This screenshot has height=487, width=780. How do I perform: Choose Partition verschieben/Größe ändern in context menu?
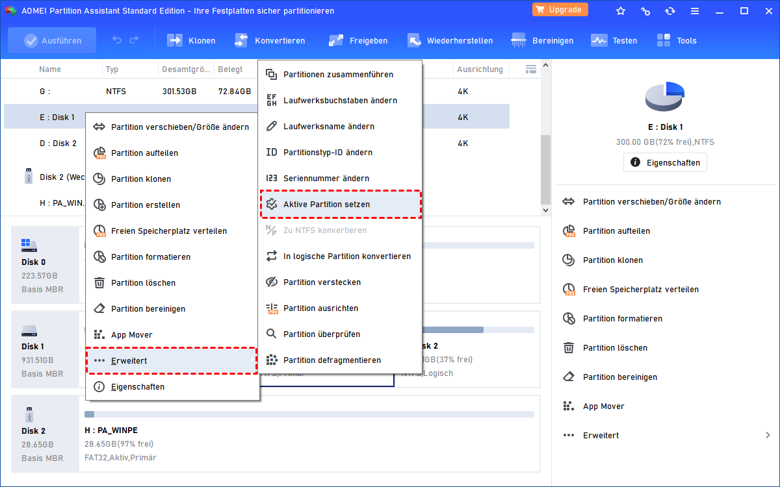[172, 127]
